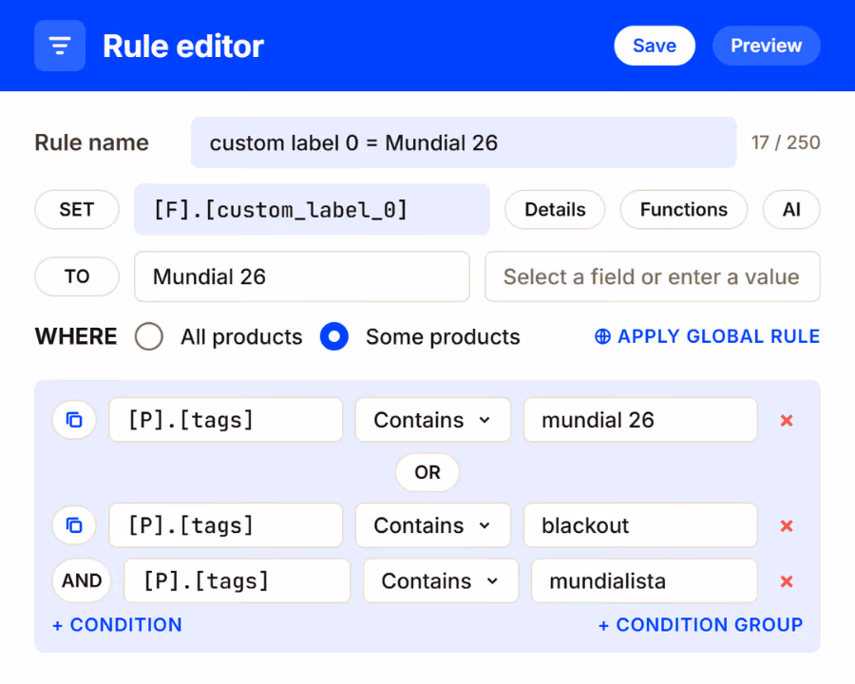Edit the mundial 26 condition value
Screen dimensions: 855x684
pyautogui.click(x=640, y=420)
